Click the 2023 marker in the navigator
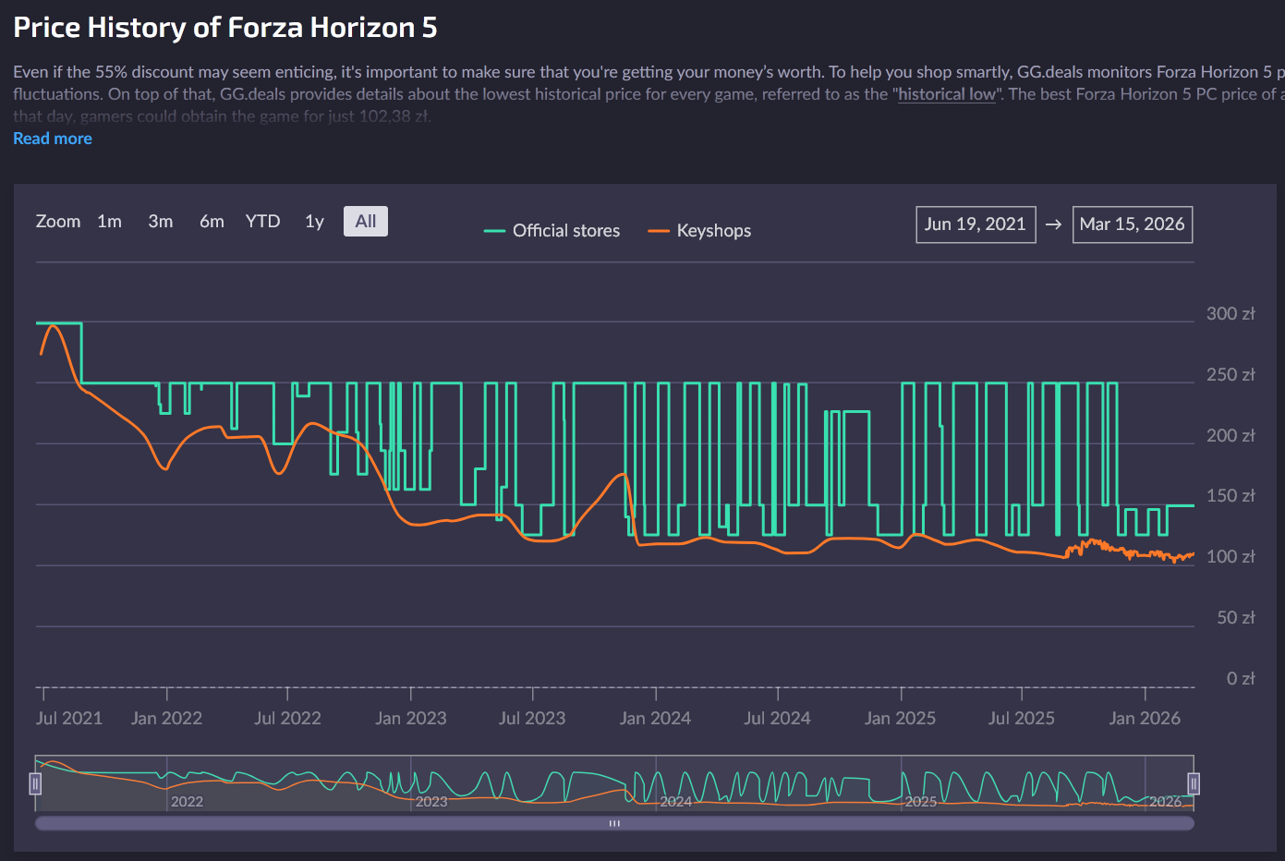 [431, 801]
